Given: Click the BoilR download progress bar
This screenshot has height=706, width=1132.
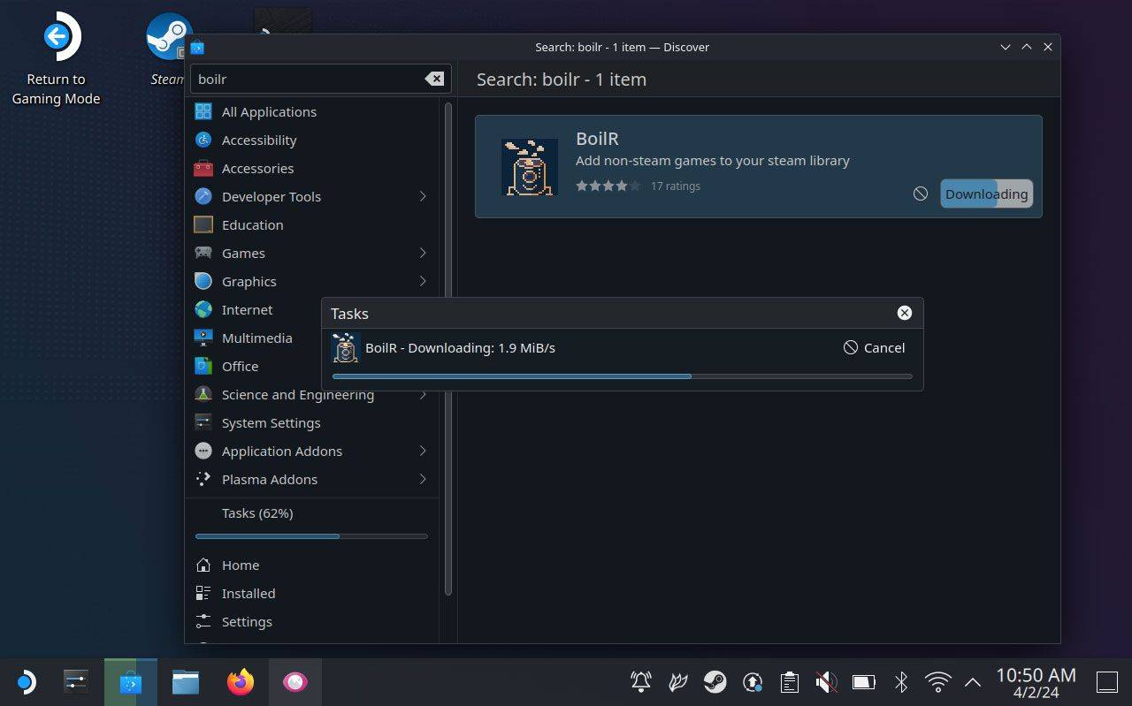Looking at the screenshot, I should point(622,376).
